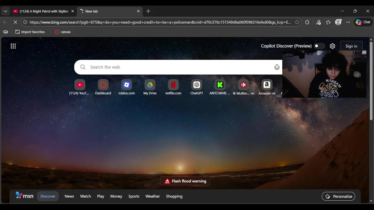Screen dimensions: 374x210
Task: Open the ANTCHOVIE quick link tile
Action: 220,87
